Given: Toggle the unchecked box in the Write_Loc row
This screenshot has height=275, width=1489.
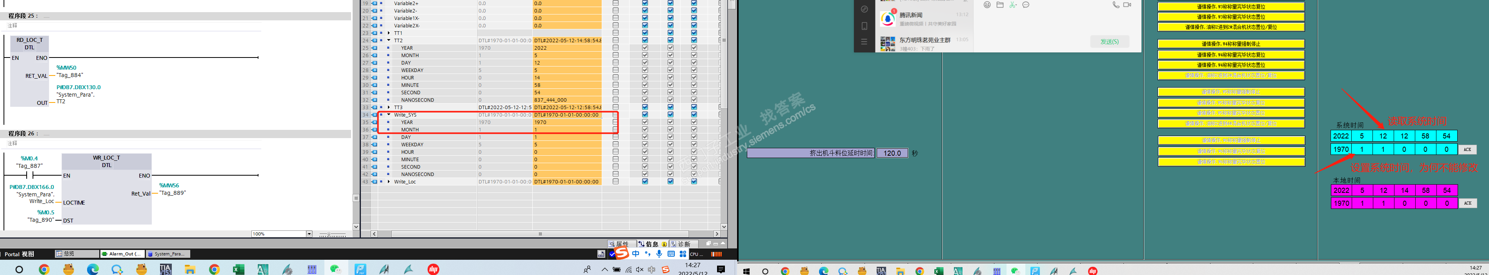Looking at the screenshot, I should point(615,182).
